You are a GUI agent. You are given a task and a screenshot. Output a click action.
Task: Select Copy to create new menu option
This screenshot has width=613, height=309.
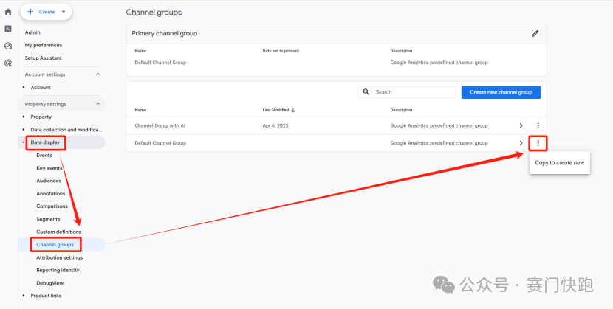tap(559, 162)
